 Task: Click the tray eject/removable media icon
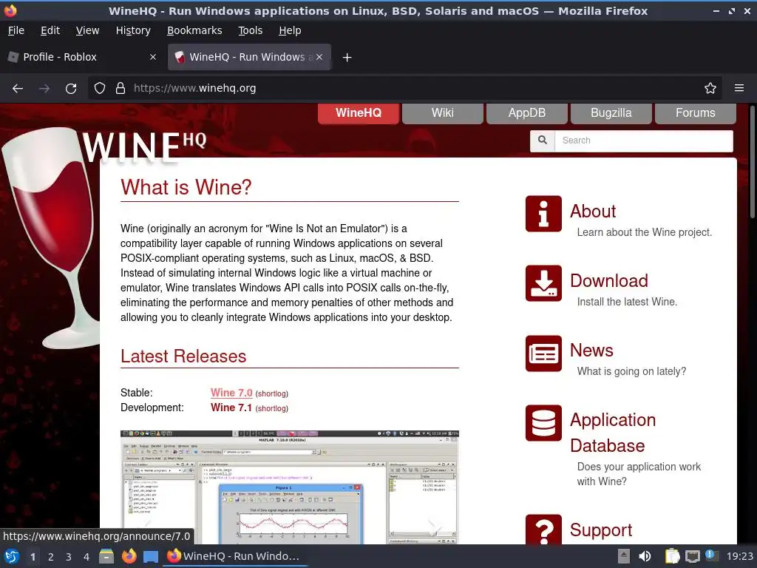pyautogui.click(x=624, y=556)
